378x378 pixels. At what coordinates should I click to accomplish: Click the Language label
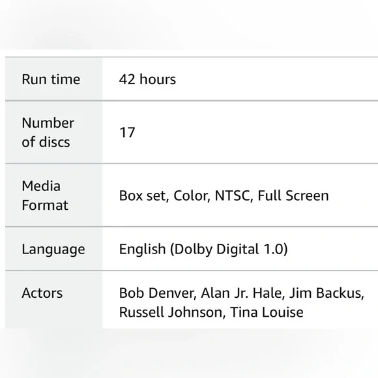53,250
